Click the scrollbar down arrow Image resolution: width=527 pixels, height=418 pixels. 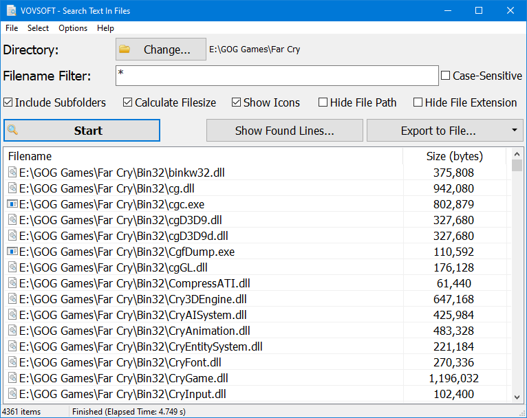pos(517,397)
